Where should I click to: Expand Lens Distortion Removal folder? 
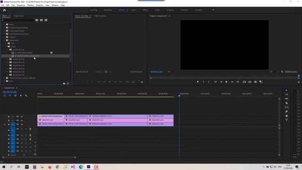4,34
